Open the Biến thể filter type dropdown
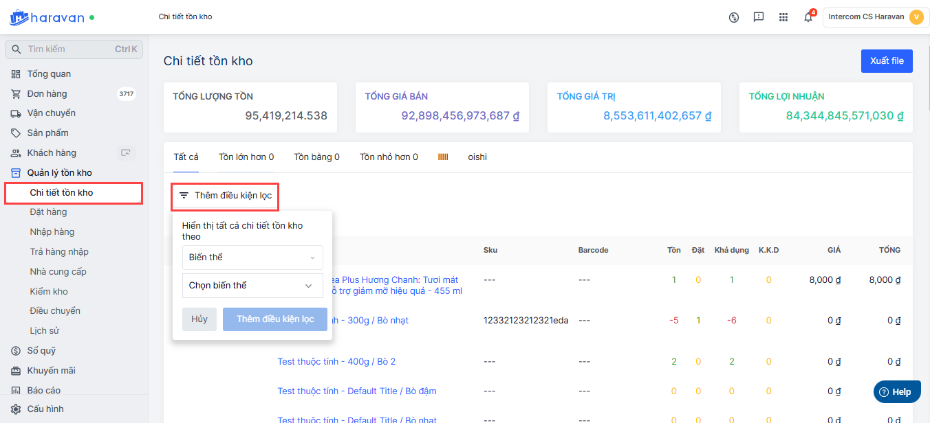The width and height of the screenshot is (930, 423). point(252,258)
